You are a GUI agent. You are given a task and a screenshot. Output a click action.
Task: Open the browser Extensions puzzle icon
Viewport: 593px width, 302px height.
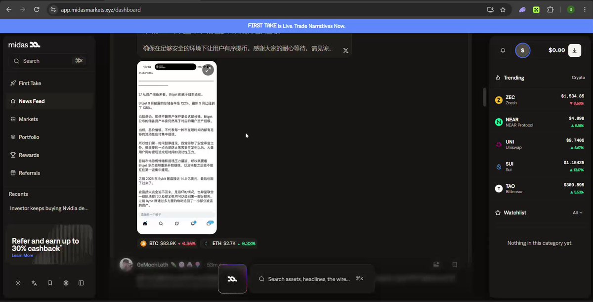click(551, 9)
